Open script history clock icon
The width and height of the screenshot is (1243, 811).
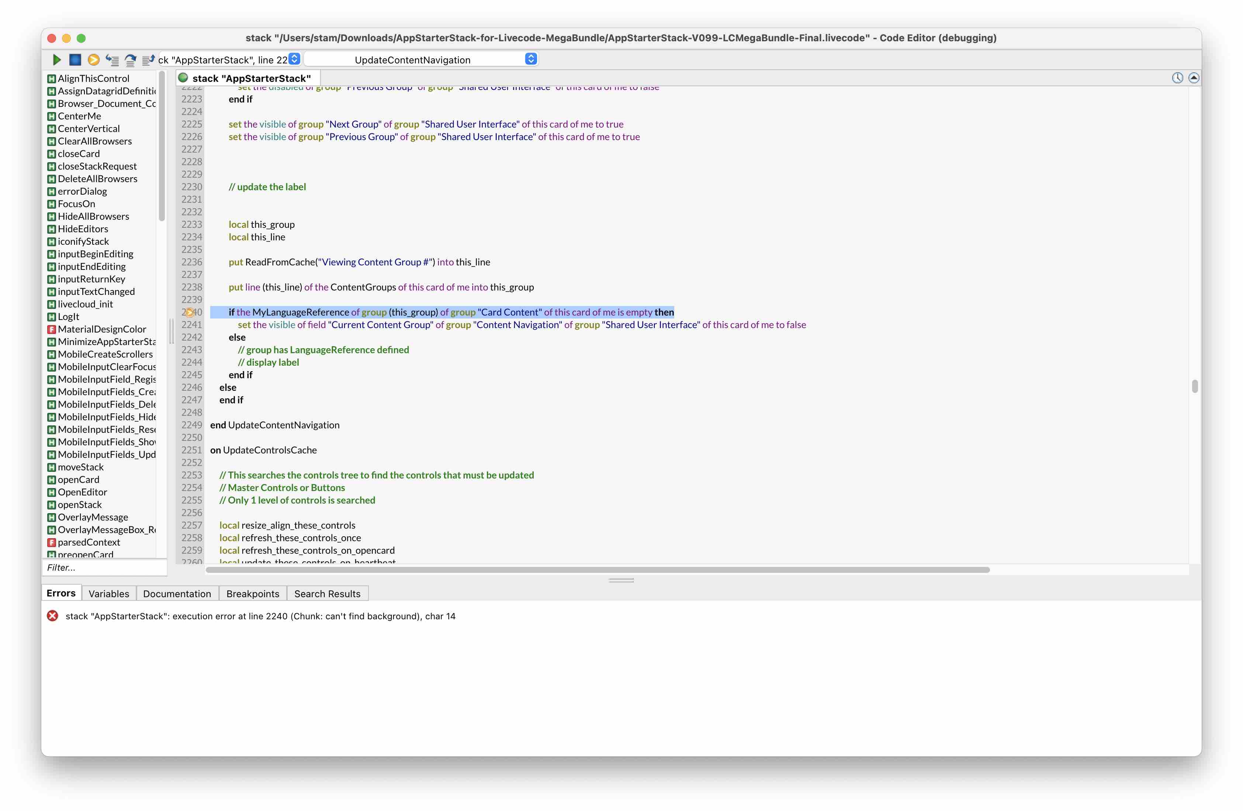[1177, 78]
